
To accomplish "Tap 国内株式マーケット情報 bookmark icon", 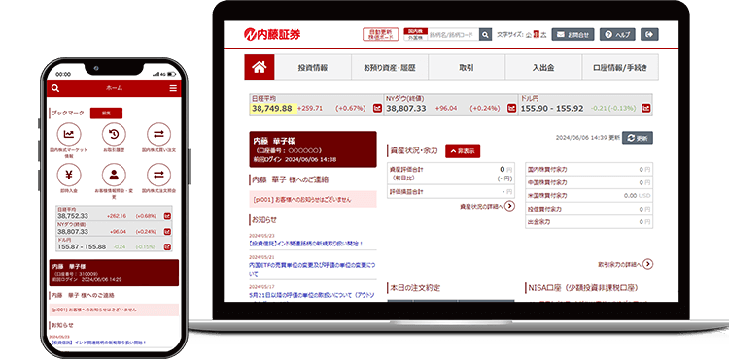I will [69, 135].
